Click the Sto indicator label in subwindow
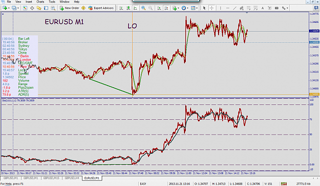Image resolution: width=320 pixels, height=186 pixels. (x=18, y=100)
